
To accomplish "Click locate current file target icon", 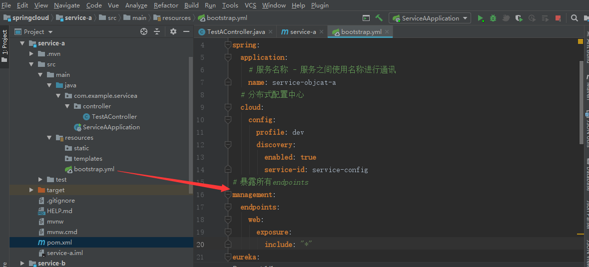I will 143,32.
